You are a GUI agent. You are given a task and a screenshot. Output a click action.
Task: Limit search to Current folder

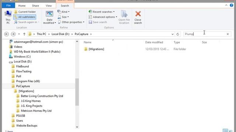(25, 12)
